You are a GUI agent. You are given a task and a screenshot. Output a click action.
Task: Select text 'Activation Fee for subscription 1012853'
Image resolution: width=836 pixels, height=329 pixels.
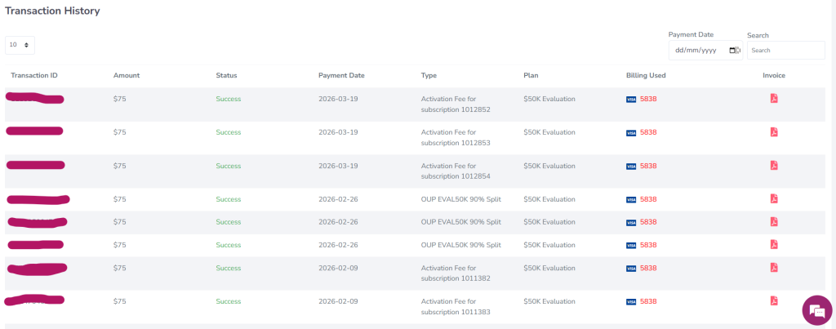click(x=456, y=138)
